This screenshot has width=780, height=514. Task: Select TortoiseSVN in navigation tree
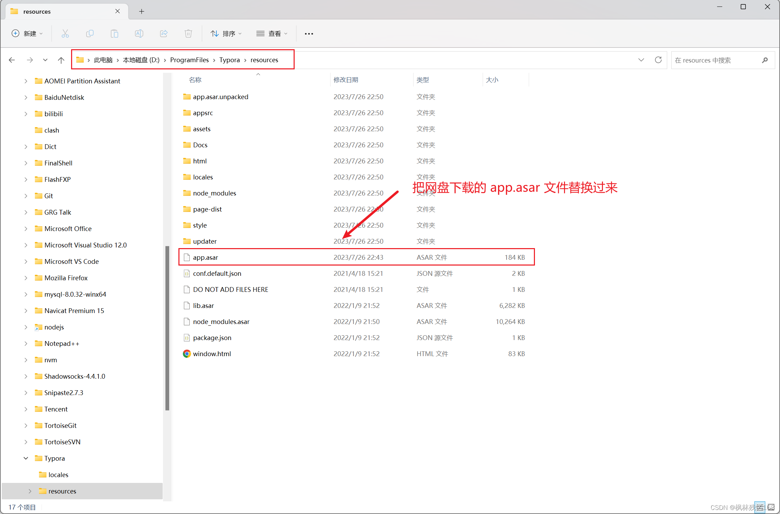point(62,442)
